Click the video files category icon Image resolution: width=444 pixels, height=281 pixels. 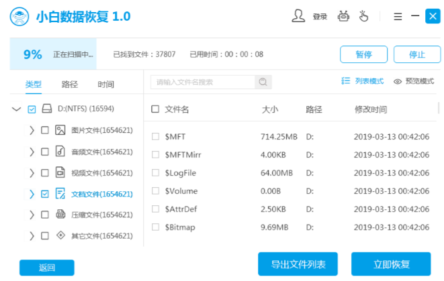pyautogui.click(x=60, y=172)
